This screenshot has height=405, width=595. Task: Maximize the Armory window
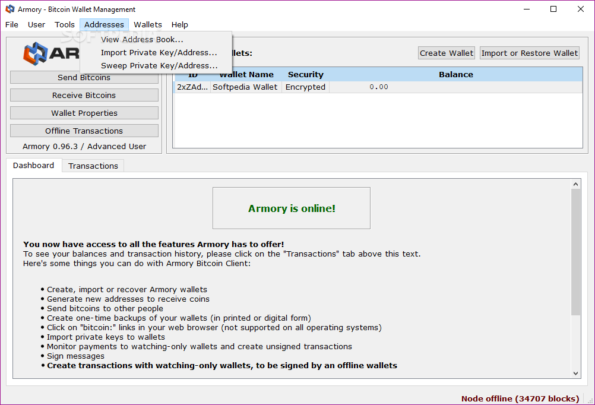553,9
